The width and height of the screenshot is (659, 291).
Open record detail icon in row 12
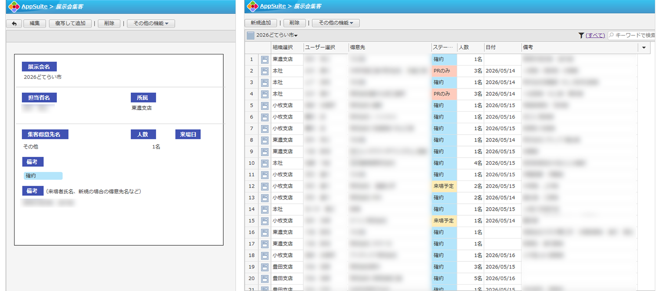[264, 186]
